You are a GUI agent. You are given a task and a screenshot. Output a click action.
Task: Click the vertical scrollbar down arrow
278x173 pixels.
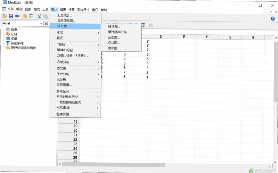[x=275, y=162]
